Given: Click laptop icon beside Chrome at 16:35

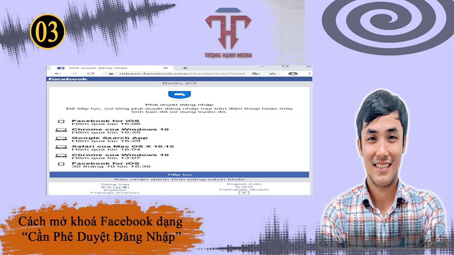Looking at the screenshot, I should [x=61, y=130].
